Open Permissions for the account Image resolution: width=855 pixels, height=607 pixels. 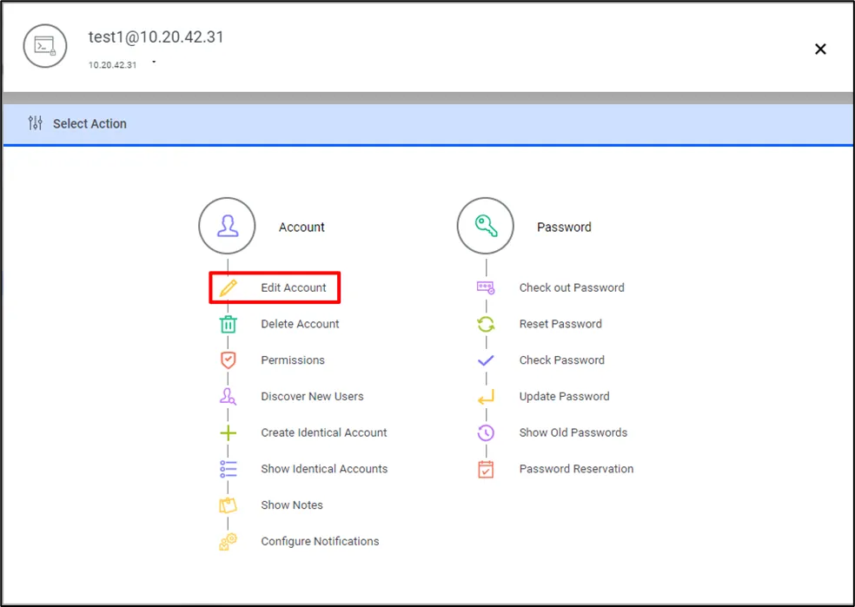point(293,360)
